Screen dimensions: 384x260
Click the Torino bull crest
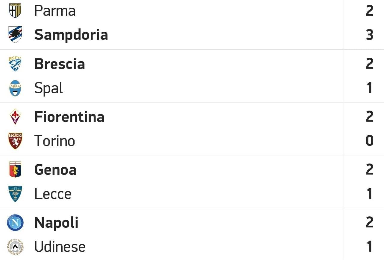[x=15, y=141]
